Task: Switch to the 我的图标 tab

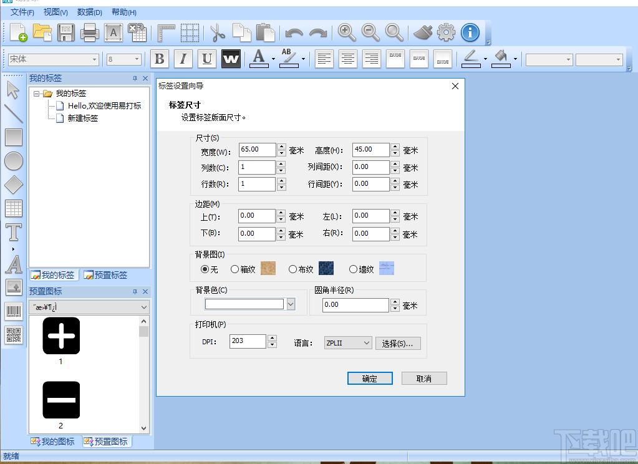Action: point(52,442)
